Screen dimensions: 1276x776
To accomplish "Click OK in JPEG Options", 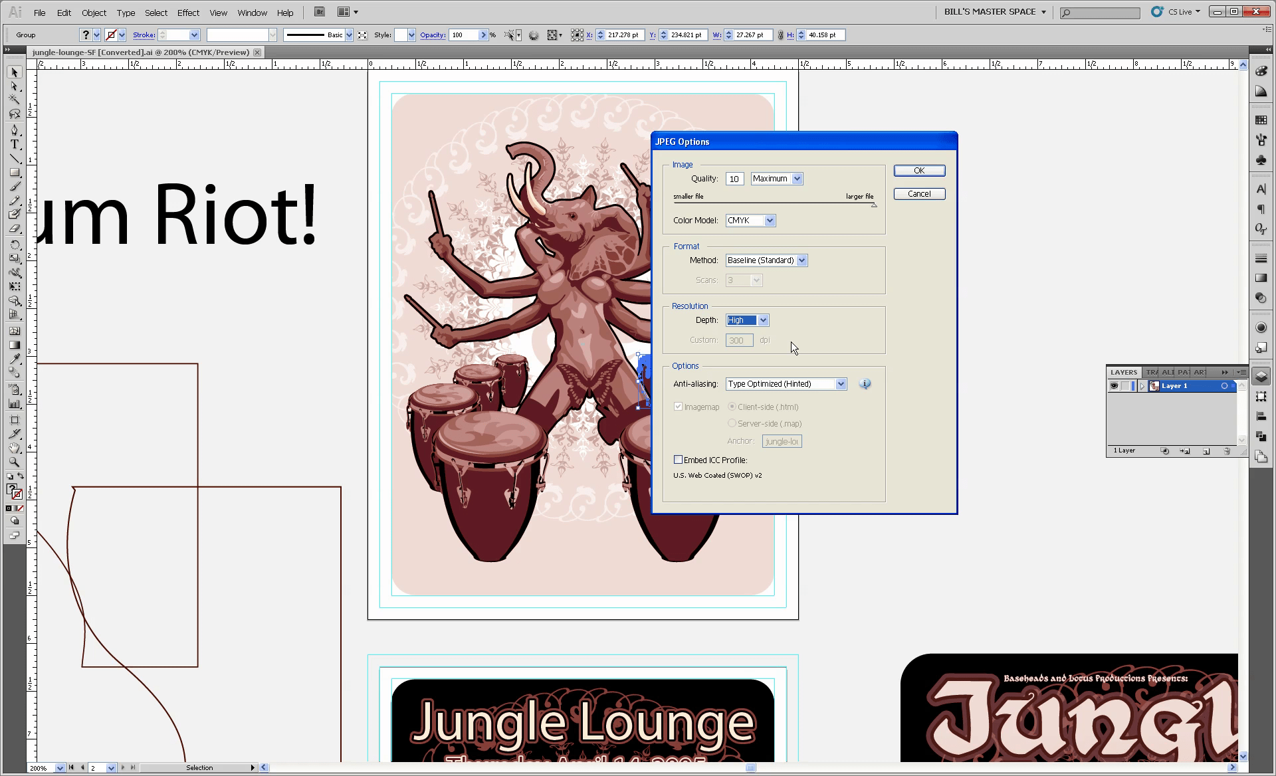I will pyautogui.click(x=919, y=171).
